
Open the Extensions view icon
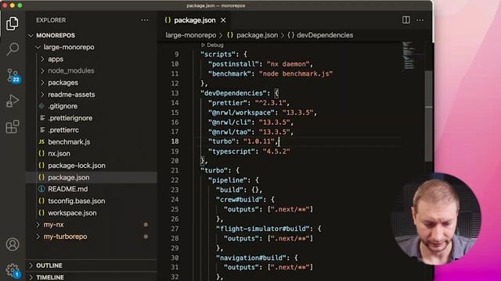[x=13, y=126]
